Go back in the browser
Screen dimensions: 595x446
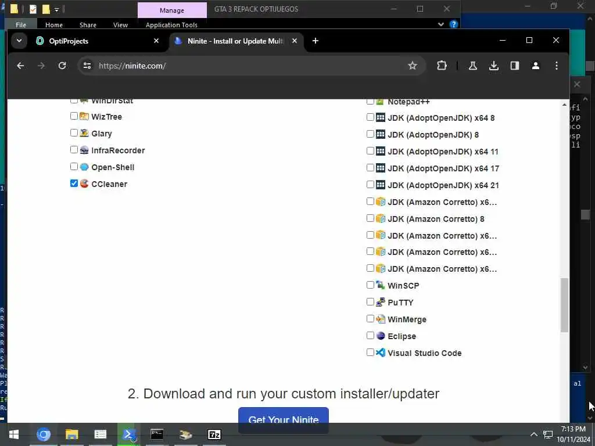pyautogui.click(x=20, y=66)
